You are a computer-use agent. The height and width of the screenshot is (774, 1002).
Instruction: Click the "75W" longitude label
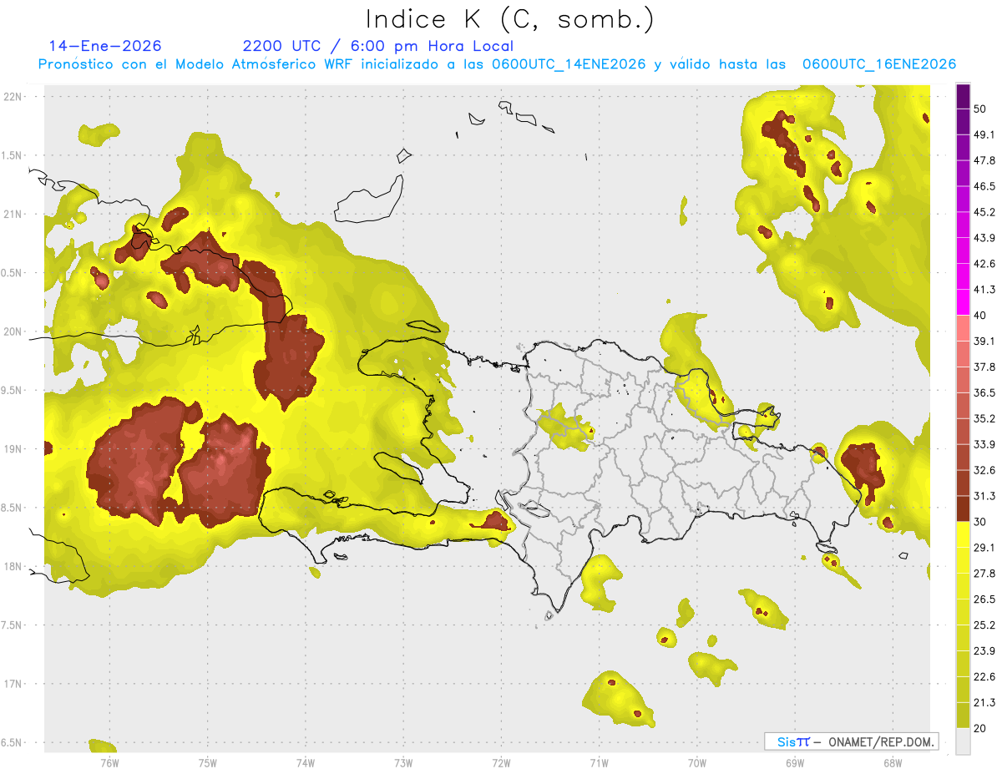coord(208,762)
